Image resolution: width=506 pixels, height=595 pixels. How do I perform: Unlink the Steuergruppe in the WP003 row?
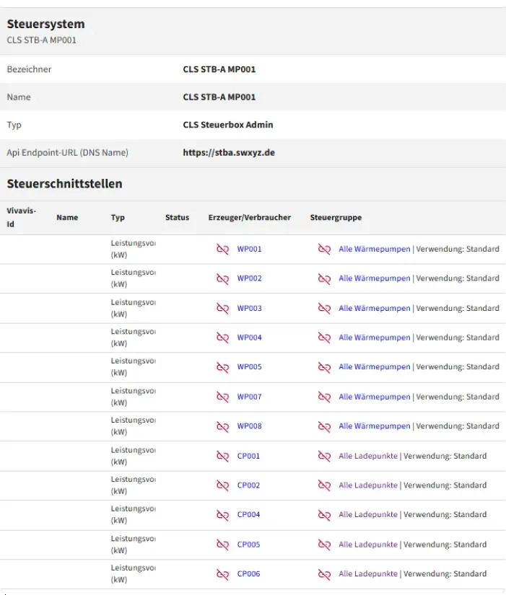click(324, 308)
